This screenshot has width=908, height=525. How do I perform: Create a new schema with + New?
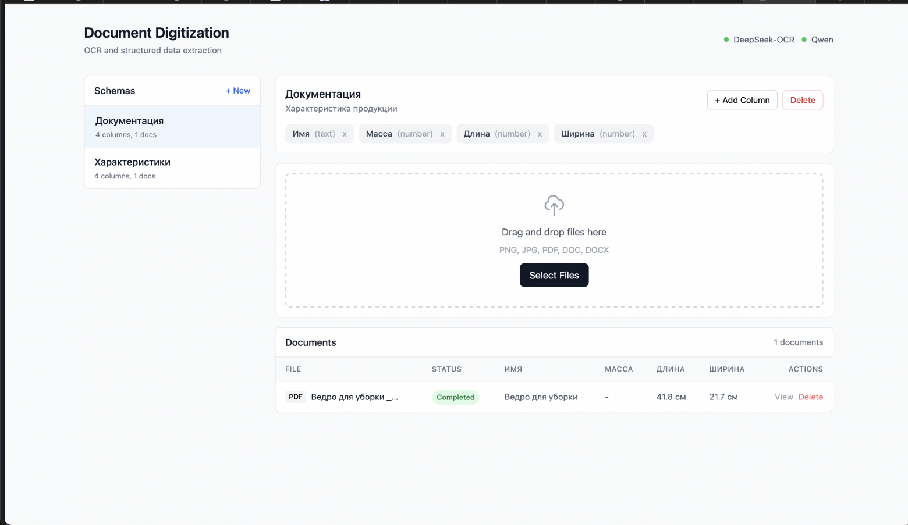point(237,91)
